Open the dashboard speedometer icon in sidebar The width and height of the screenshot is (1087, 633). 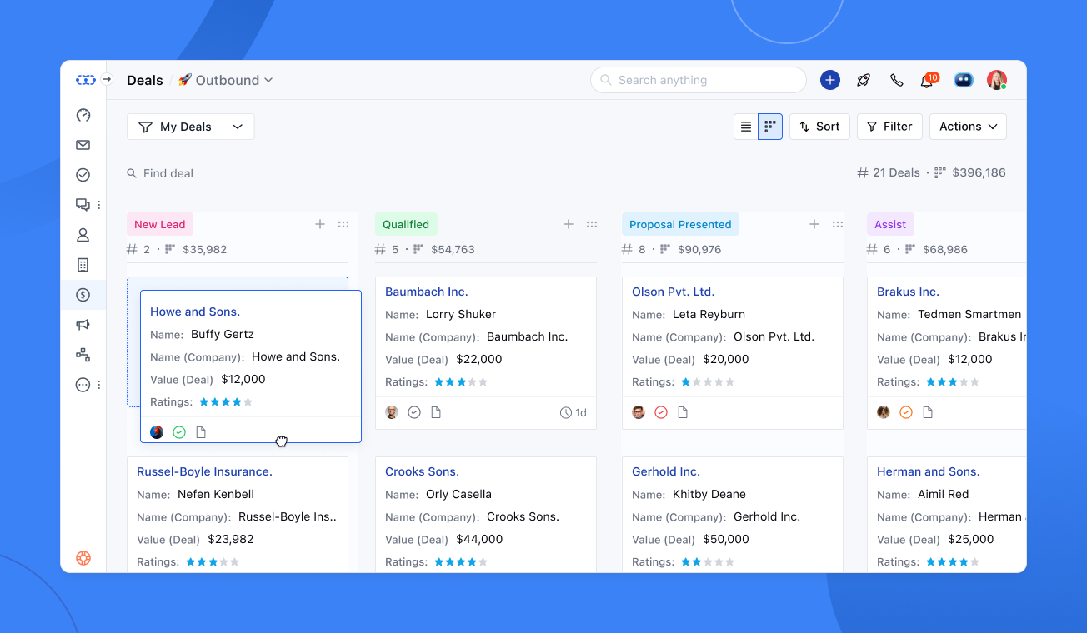tap(83, 114)
